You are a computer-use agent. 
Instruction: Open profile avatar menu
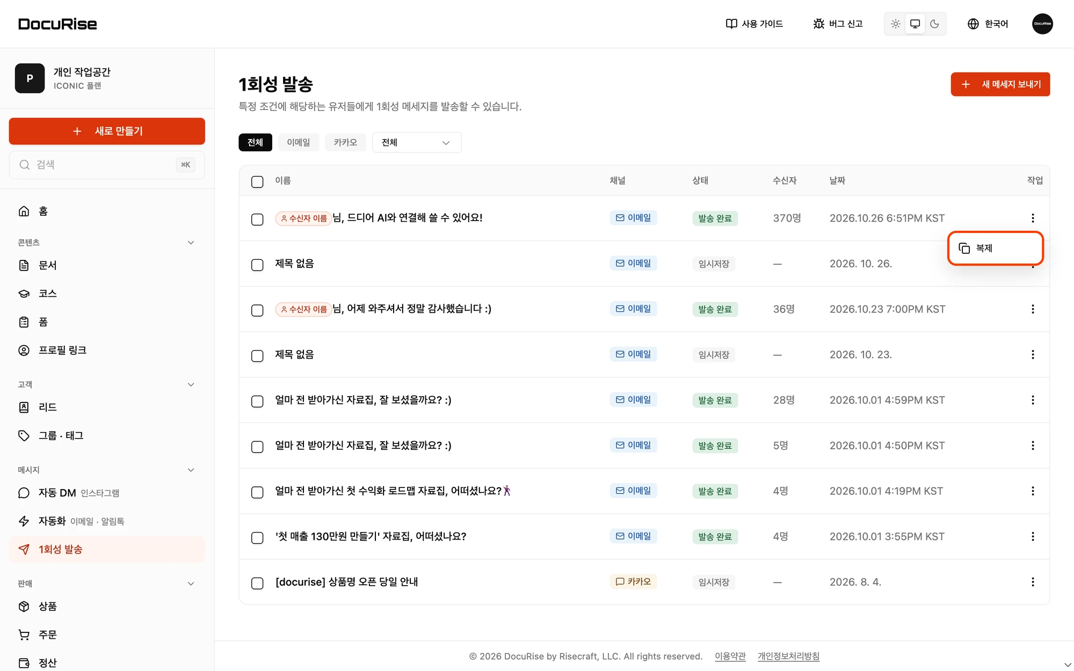[x=1042, y=24]
